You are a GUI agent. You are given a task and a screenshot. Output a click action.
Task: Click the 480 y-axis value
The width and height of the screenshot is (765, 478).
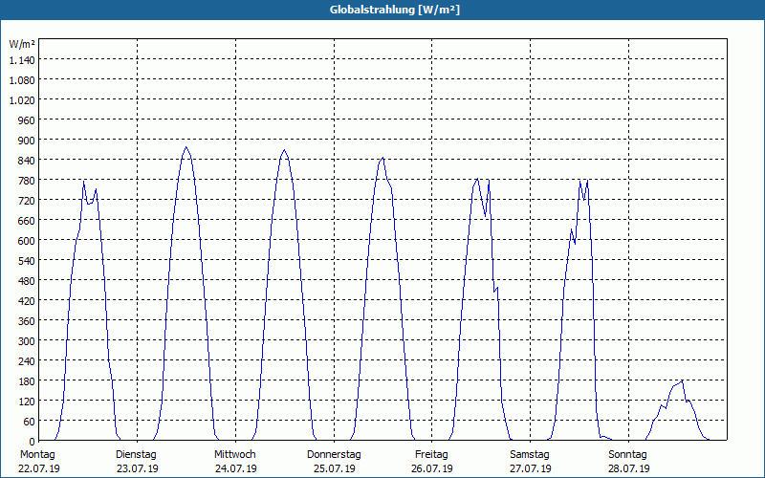point(27,281)
